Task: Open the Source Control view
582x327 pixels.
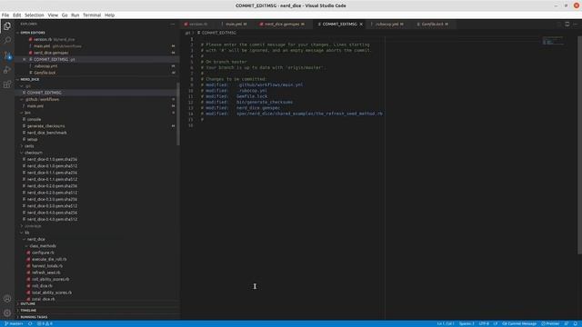Action: pos(7,55)
